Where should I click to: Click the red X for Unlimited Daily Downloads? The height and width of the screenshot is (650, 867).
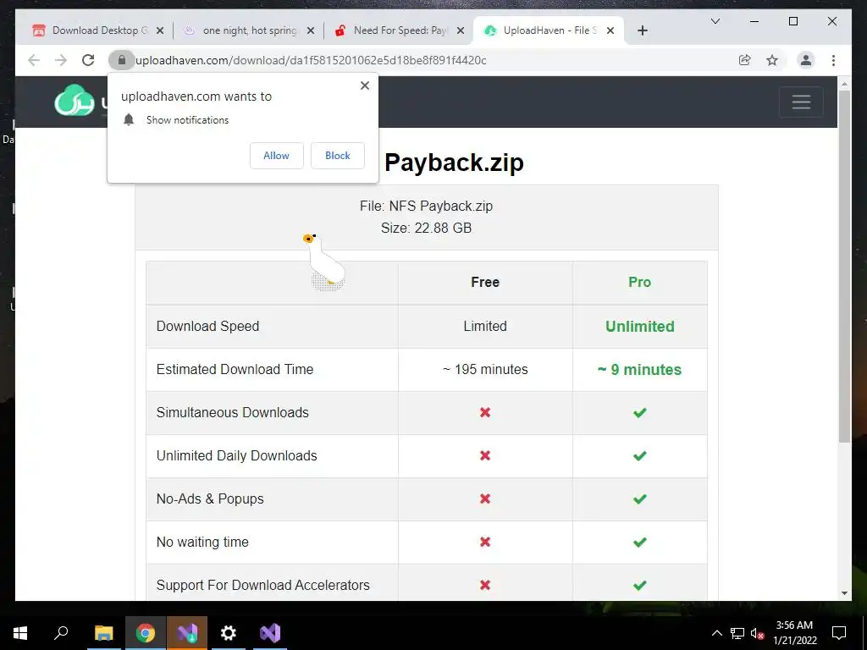tap(485, 455)
